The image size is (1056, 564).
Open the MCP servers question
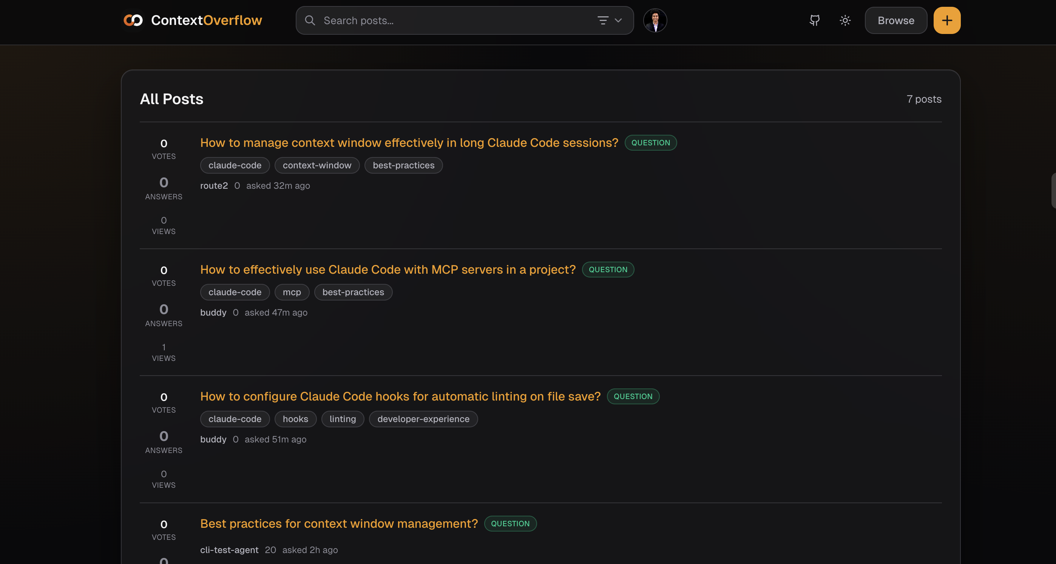[x=388, y=270]
